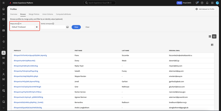Show Identity namespace info tooltip
This screenshot has height=111, width=221.
point(53,23)
